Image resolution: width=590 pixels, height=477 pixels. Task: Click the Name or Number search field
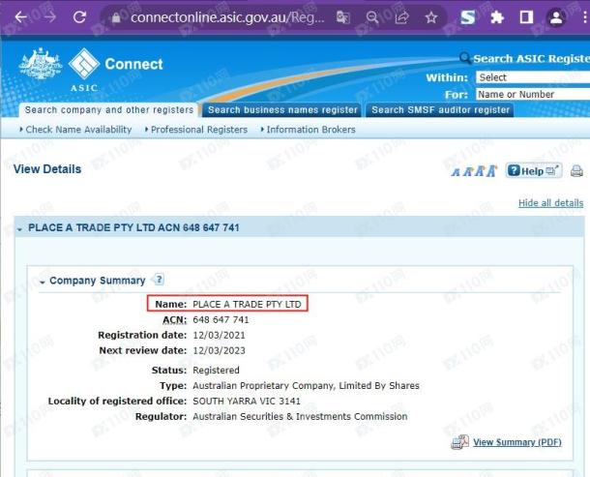pyautogui.click(x=533, y=94)
